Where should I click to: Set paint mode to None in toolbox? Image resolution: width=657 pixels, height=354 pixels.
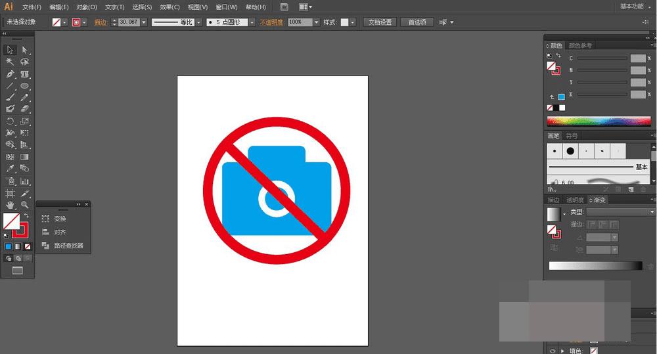(28, 246)
